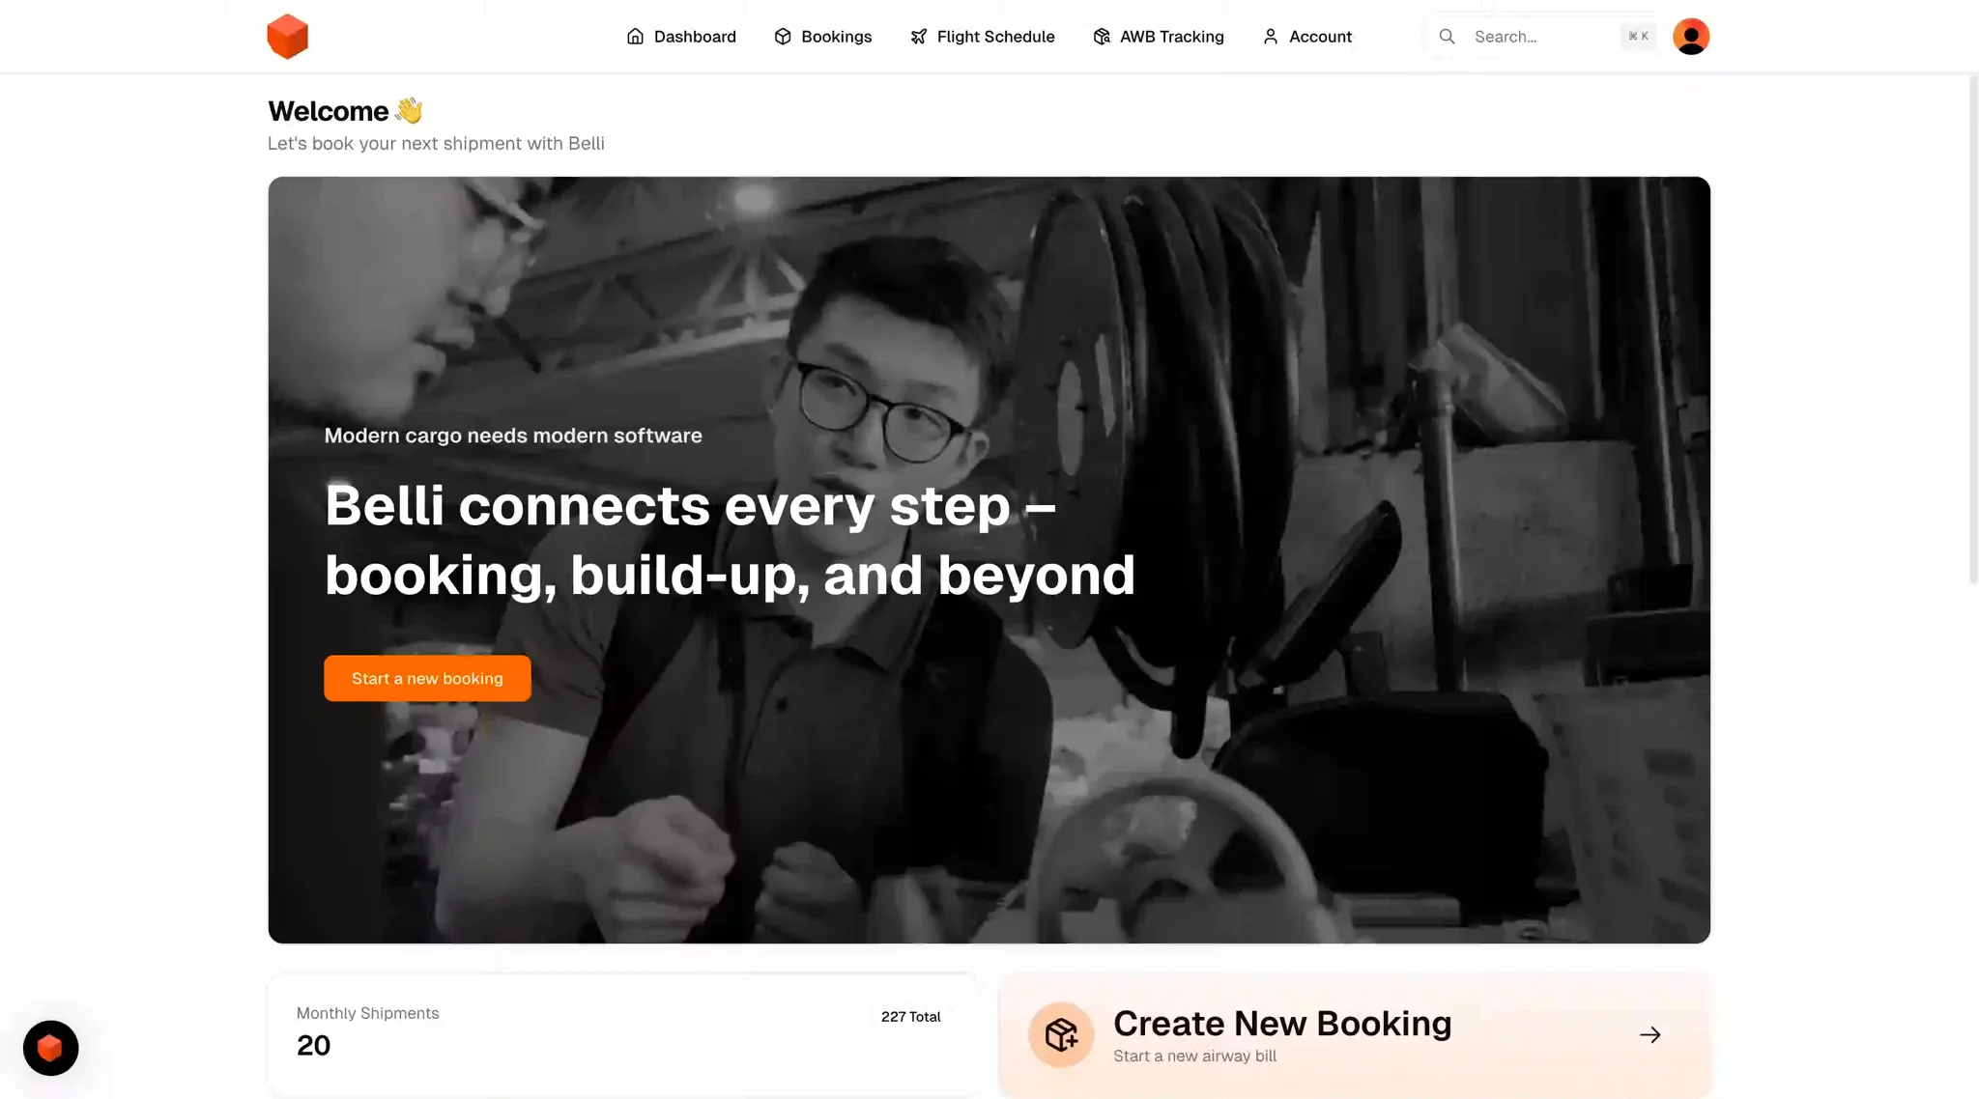Click the Bookings box icon
Viewport: 1979px width, 1099px height.
coord(783,37)
